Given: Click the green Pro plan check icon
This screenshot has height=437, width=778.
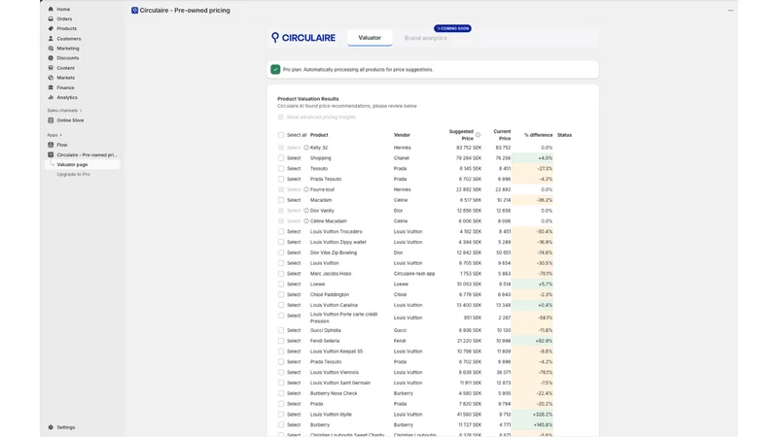Looking at the screenshot, I should (275, 69).
